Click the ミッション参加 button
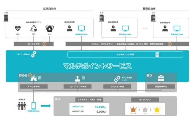Viewport: 193px width, 119px height. pos(117,87)
